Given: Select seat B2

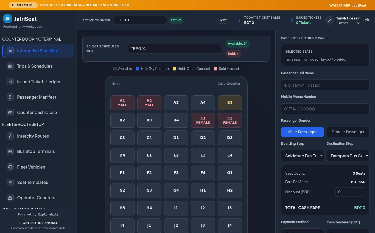Looking at the screenshot, I should [x=122, y=120].
